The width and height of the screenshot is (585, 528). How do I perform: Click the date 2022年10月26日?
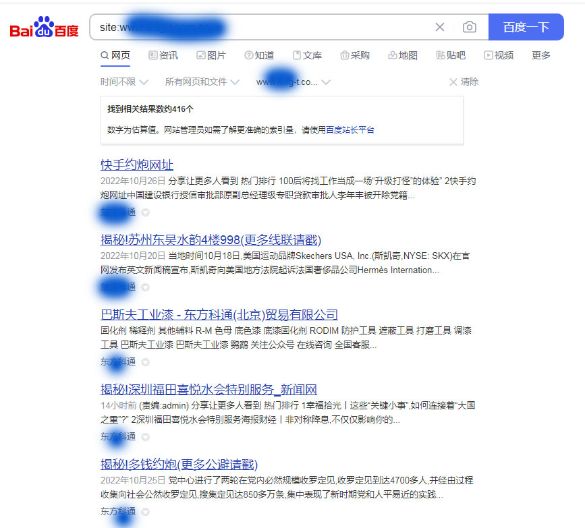(x=133, y=181)
